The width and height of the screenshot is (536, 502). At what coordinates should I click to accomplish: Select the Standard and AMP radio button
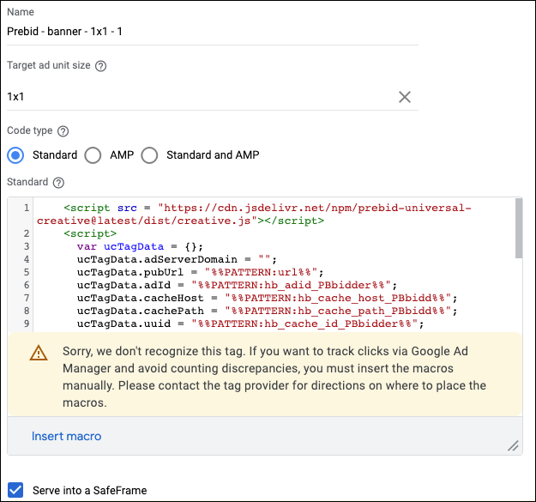[150, 155]
